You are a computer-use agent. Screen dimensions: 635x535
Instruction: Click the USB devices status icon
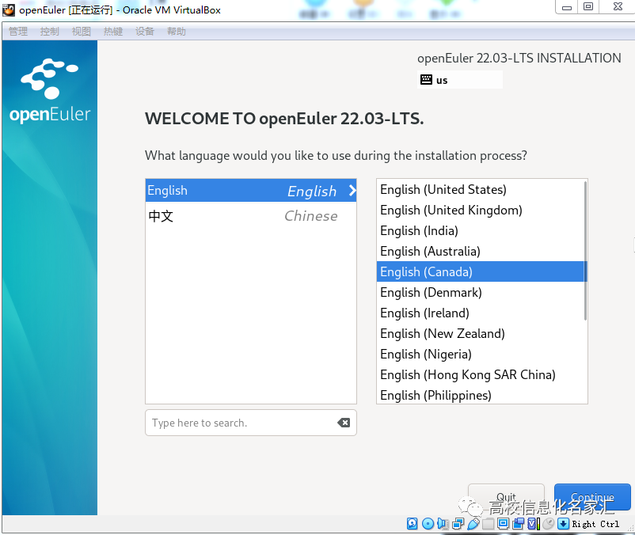pyautogui.click(x=472, y=523)
